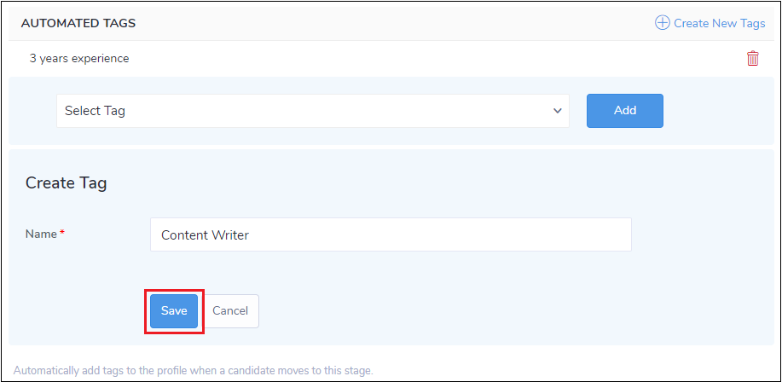The height and width of the screenshot is (382, 782).
Task: Click the helper text about automatically adding tags
Action: [194, 371]
